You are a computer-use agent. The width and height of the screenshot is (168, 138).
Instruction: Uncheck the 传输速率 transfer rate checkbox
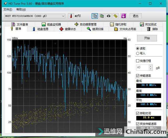click(x=138, y=76)
